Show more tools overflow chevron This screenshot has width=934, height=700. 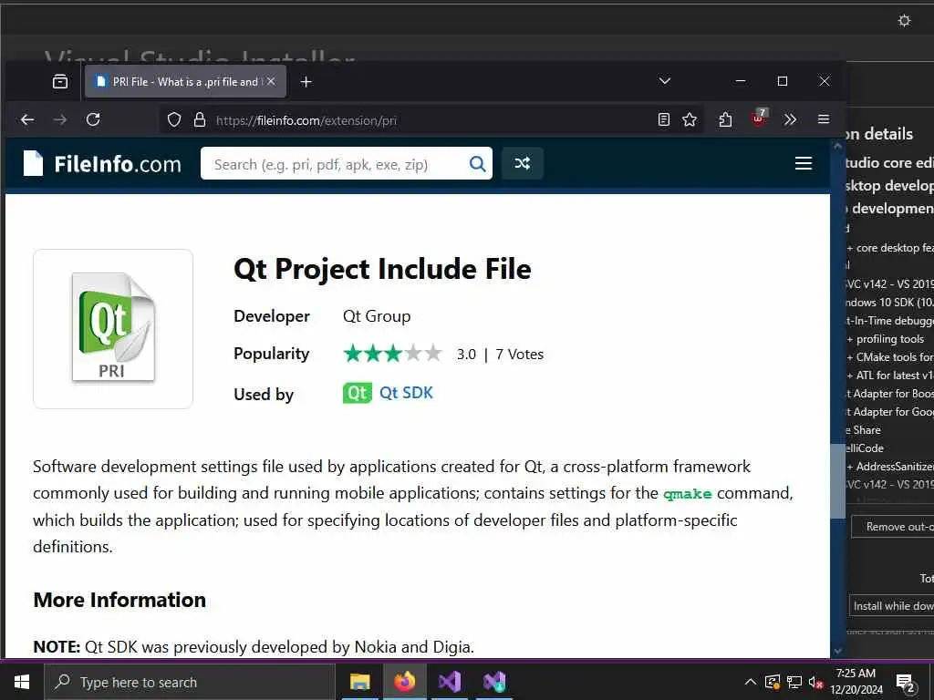pos(791,119)
